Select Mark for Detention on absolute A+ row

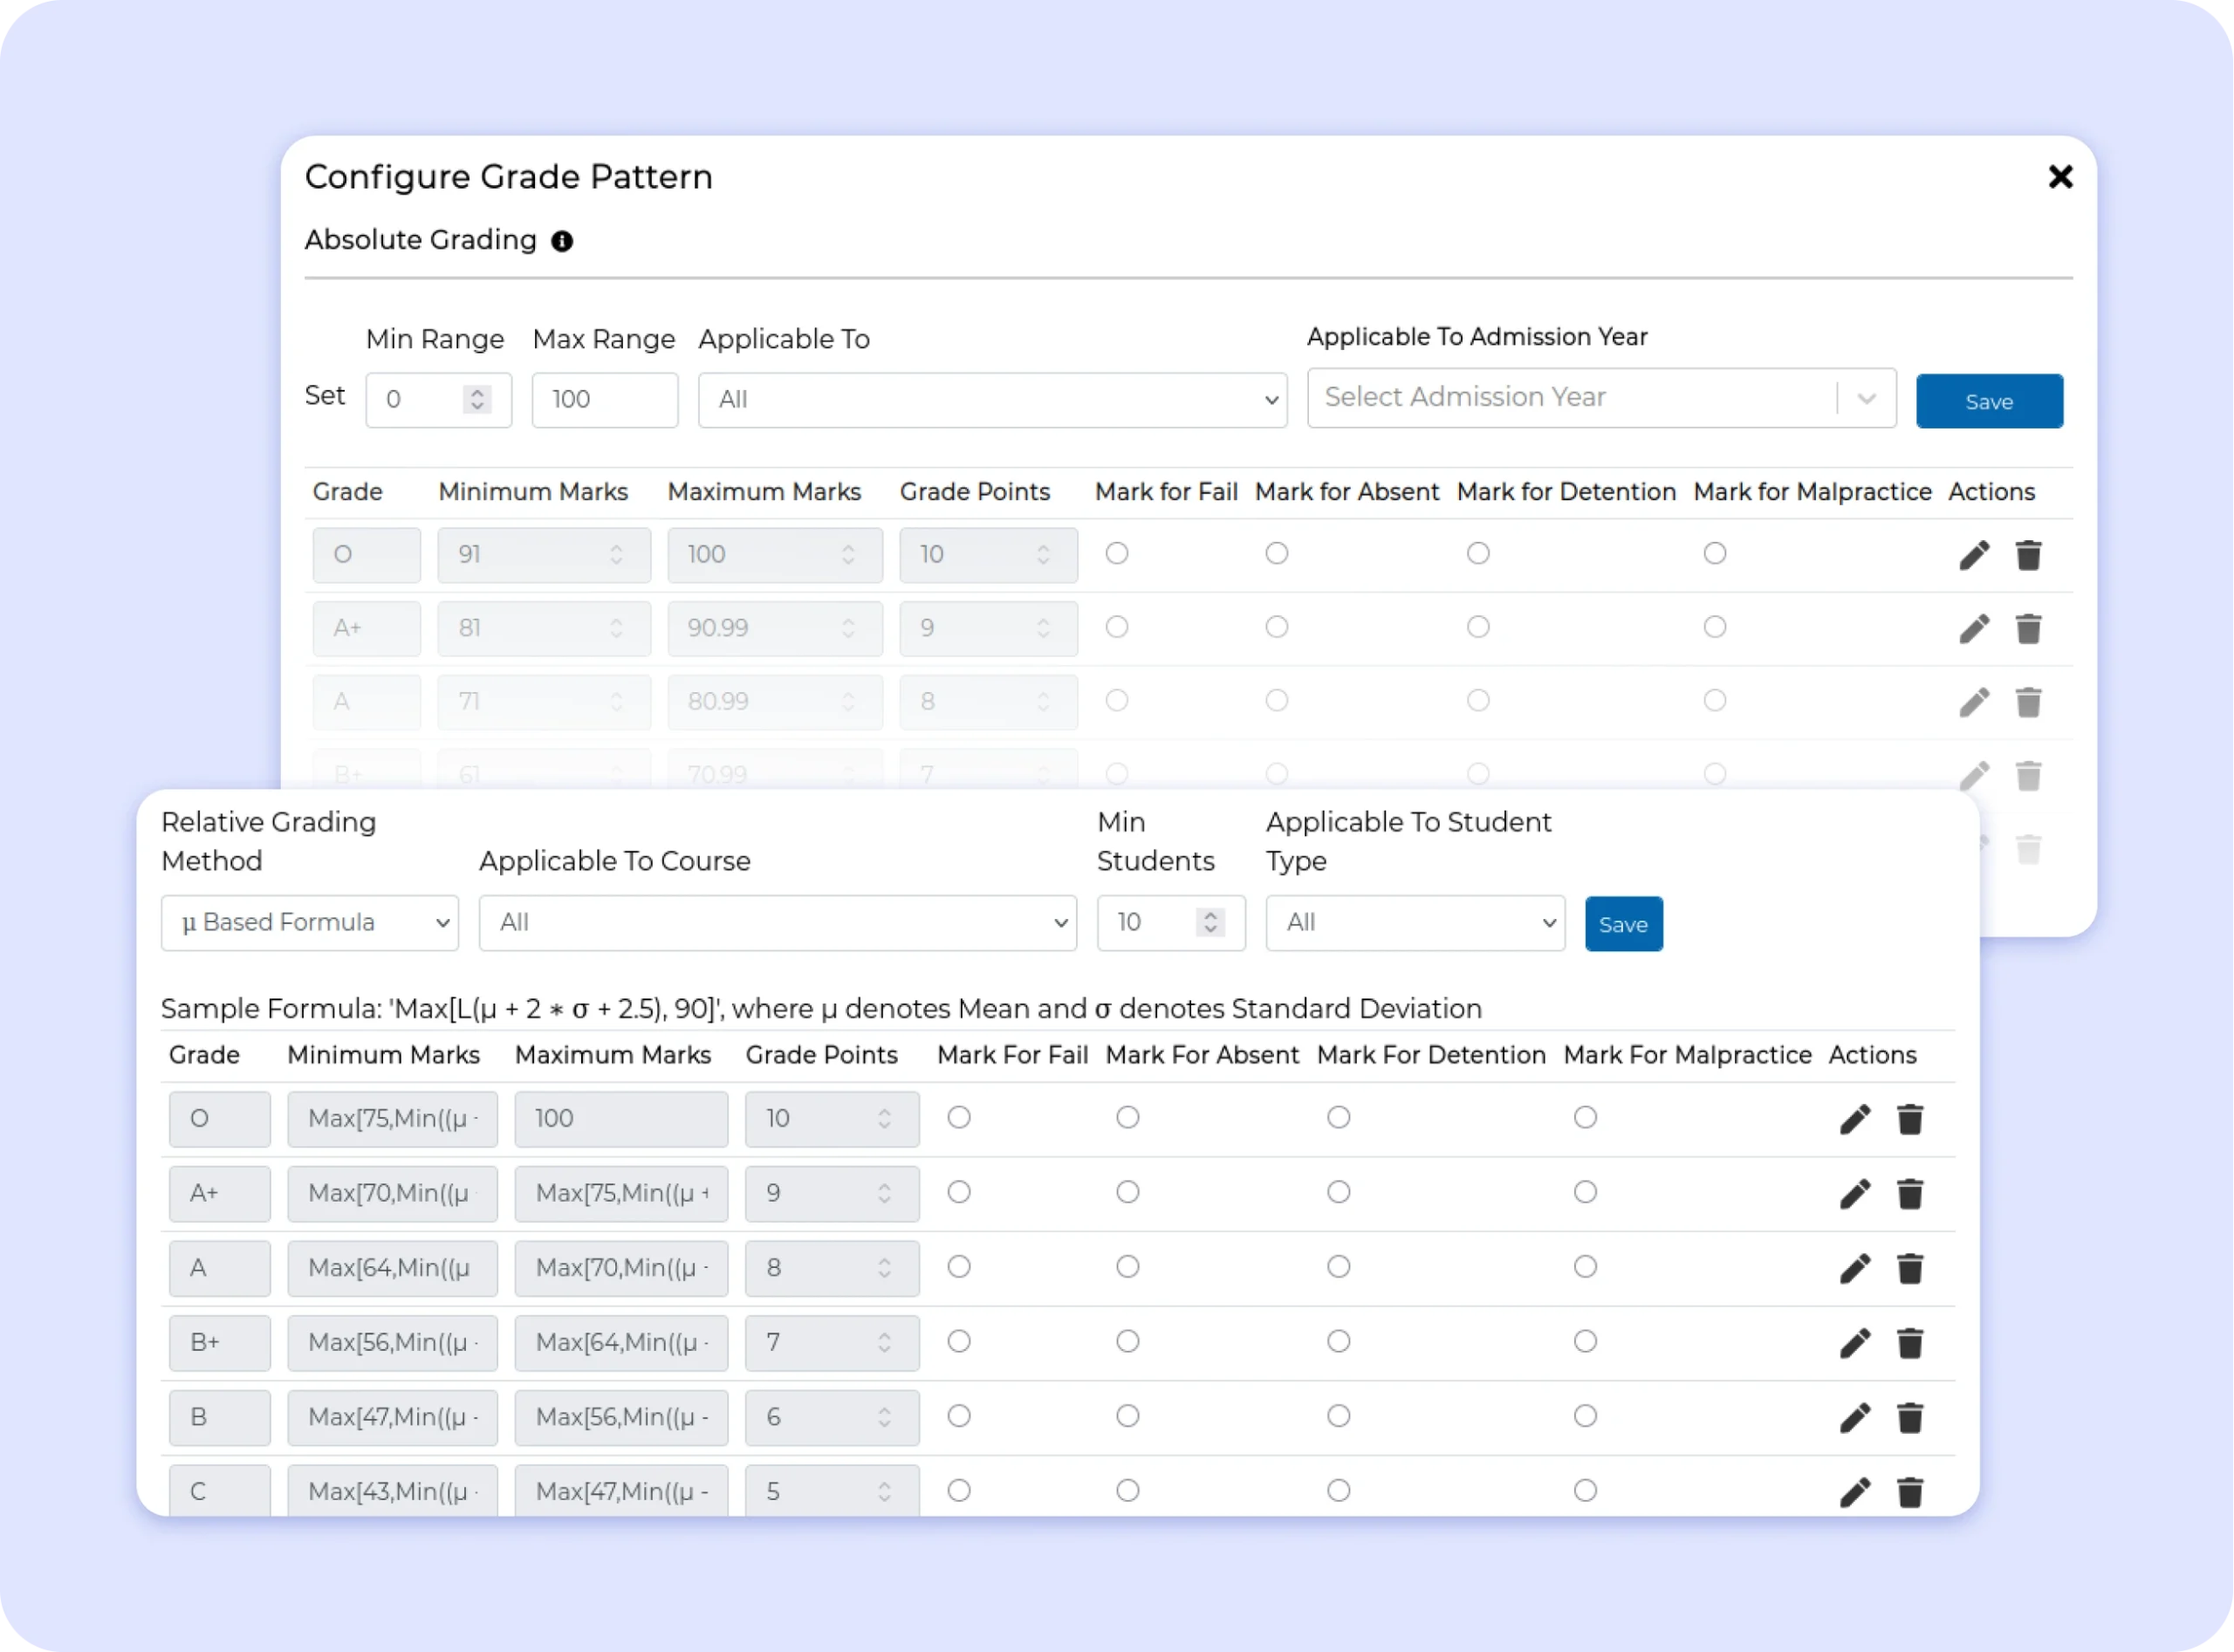1478,627
